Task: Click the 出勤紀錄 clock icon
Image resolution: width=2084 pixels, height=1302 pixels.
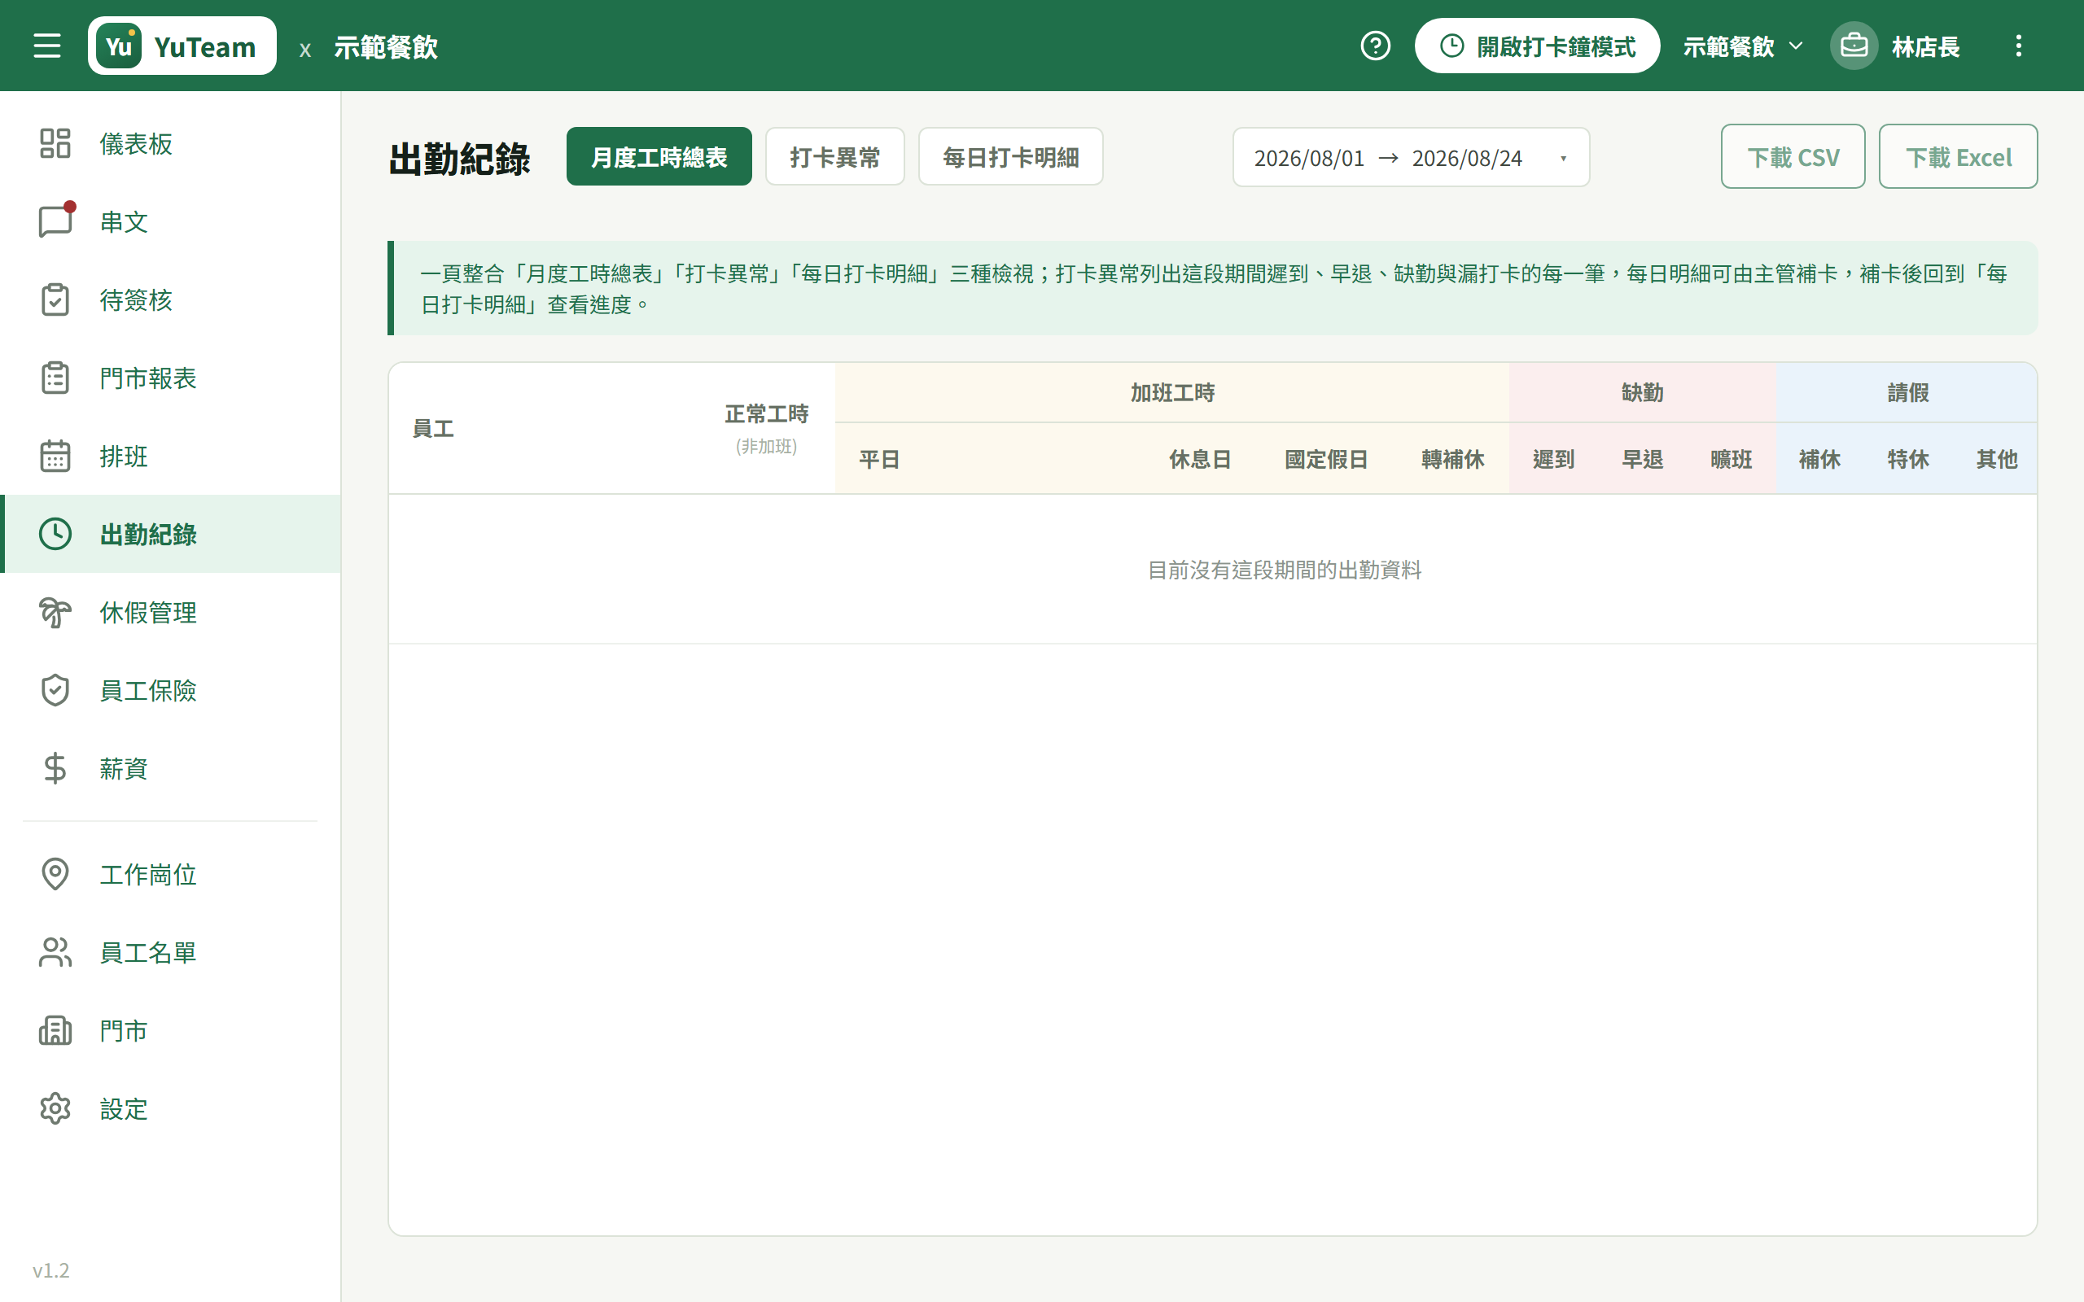Action: point(55,534)
